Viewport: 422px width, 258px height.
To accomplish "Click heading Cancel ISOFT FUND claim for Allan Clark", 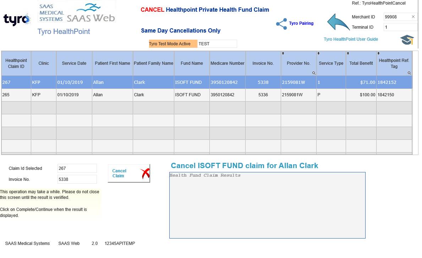I will 245,166.
